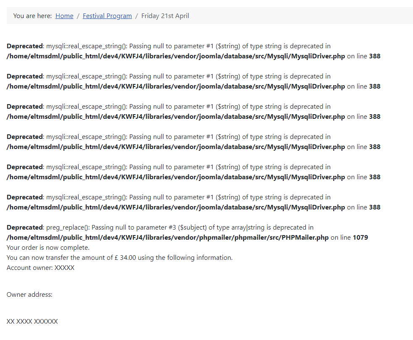The image size is (413, 340).
Task: Click the bold "Deprecated" before preg_replace()
Action: click(x=25, y=228)
